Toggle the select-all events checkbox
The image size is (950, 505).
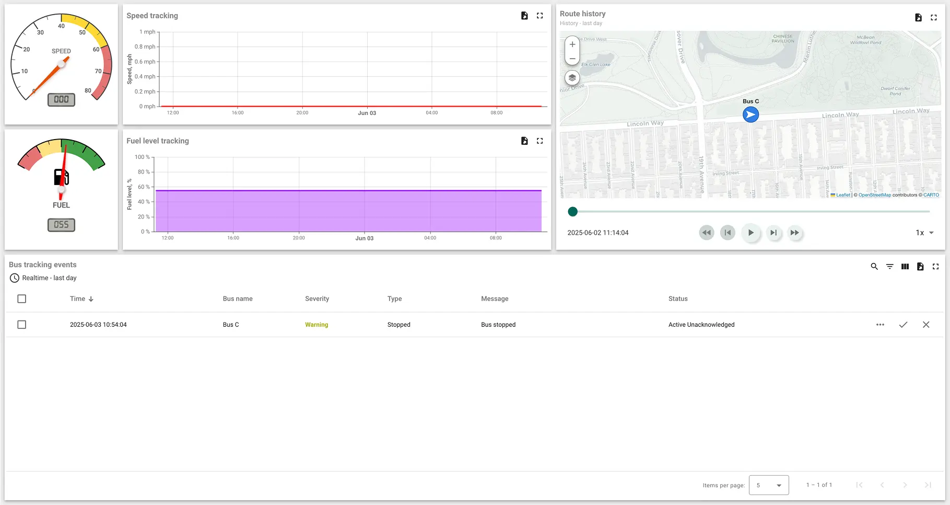[x=22, y=299]
